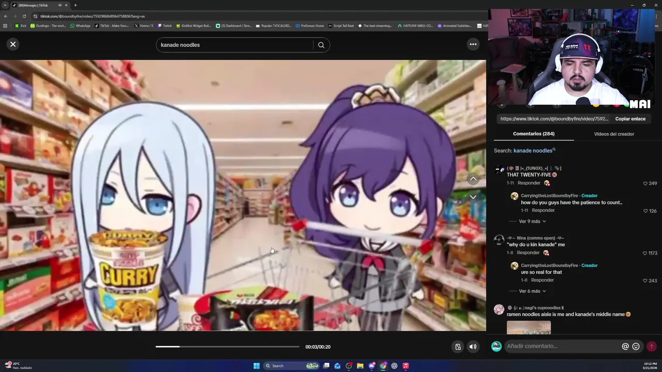The width and height of the screenshot is (662, 372).
Task: Open Task View in the taskbar
Action: click(x=326, y=366)
